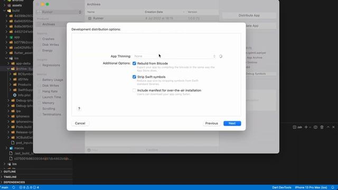Create a new terminal with plus icon
Viewport: 338px width, 190px height.
pos(306,127)
